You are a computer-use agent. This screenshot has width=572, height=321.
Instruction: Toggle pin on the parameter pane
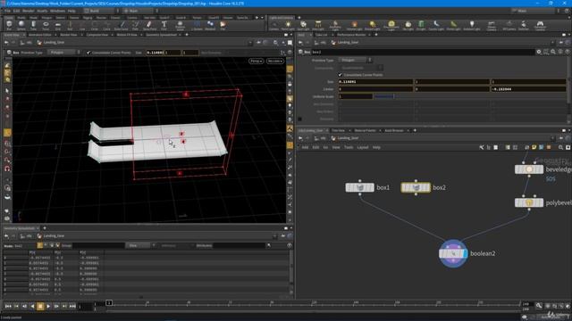pos(560,43)
